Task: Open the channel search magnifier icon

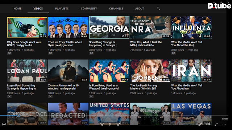Action: coord(158,9)
